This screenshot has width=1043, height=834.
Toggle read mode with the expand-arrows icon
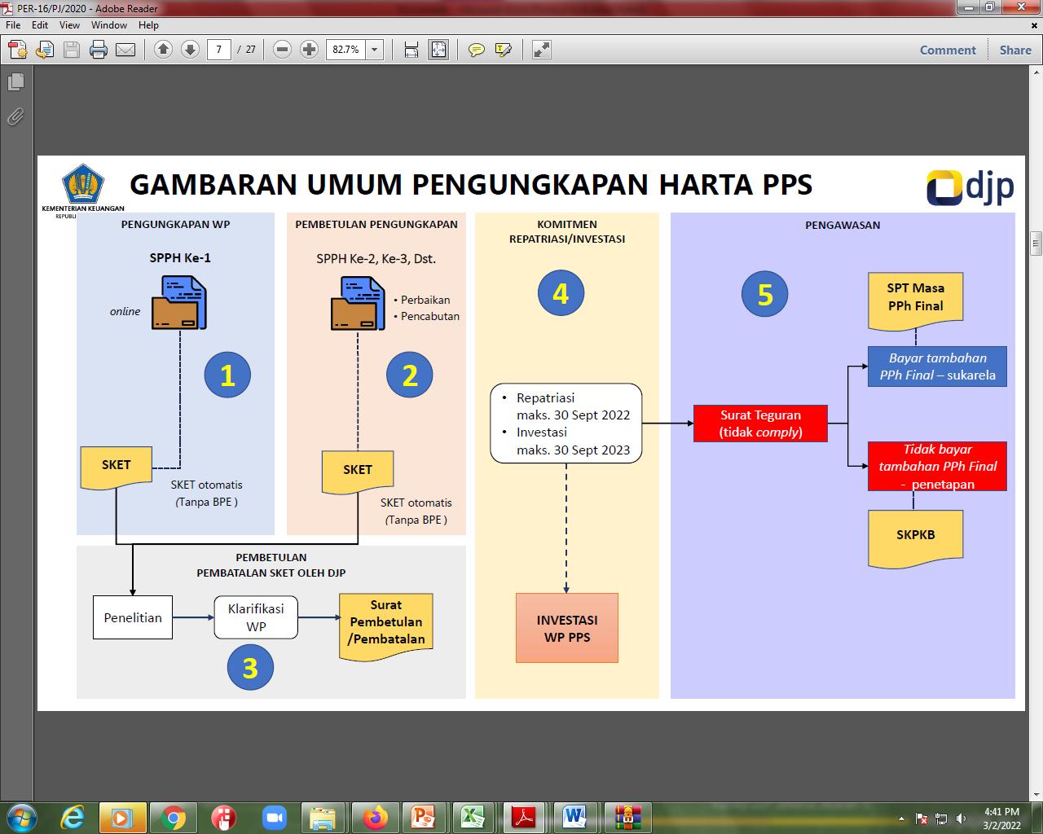pyautogui.click(x=541, y=50)
